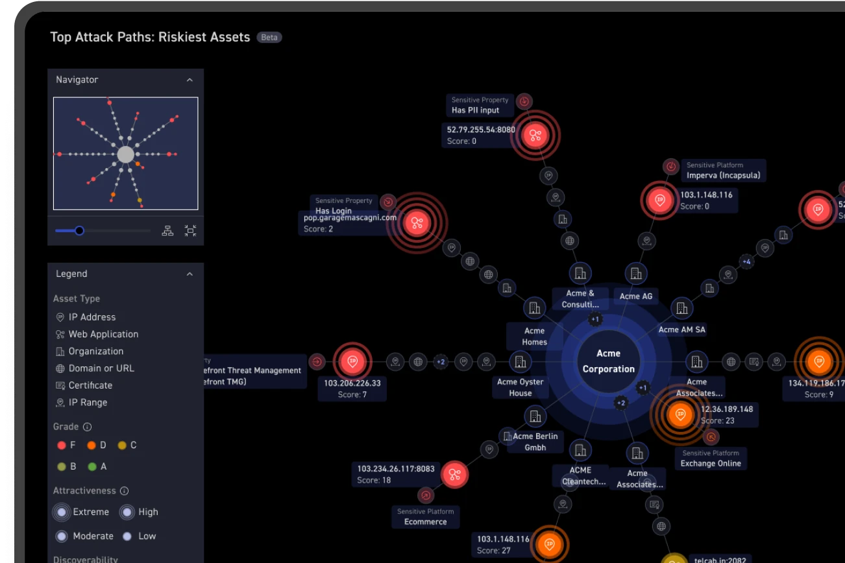The height and width of the screenshot is (563, 845).
Task: Click the Acme Oyster House organization icon
Action: pyautogui.click(x=520, y=361)
